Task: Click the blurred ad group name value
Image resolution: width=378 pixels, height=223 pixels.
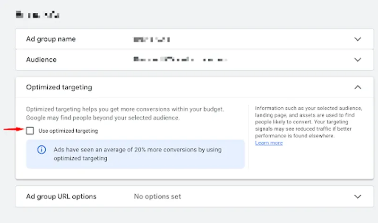Action: pyautogui.click(x=152, y=40)
